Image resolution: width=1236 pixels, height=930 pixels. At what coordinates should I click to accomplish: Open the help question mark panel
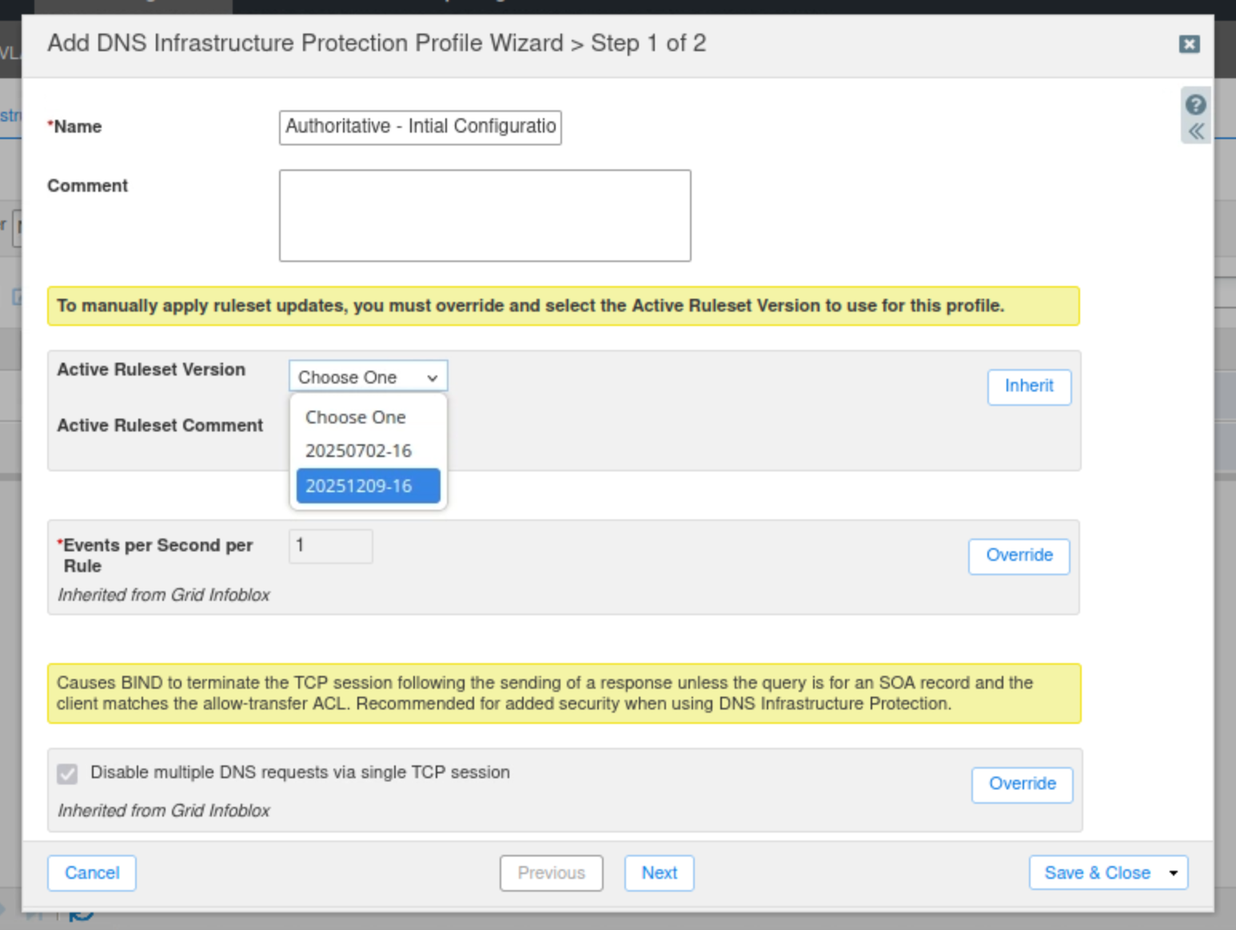pos(1195,105)
